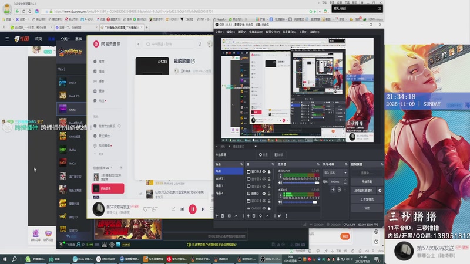Click orange 发送 chat button on Douyu

[x=345, y=236]
